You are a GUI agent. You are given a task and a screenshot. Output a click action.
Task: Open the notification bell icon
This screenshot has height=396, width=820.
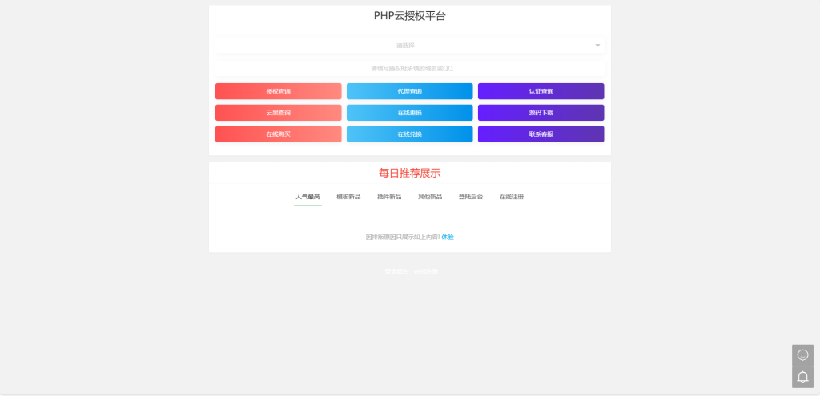pos(802,377)
